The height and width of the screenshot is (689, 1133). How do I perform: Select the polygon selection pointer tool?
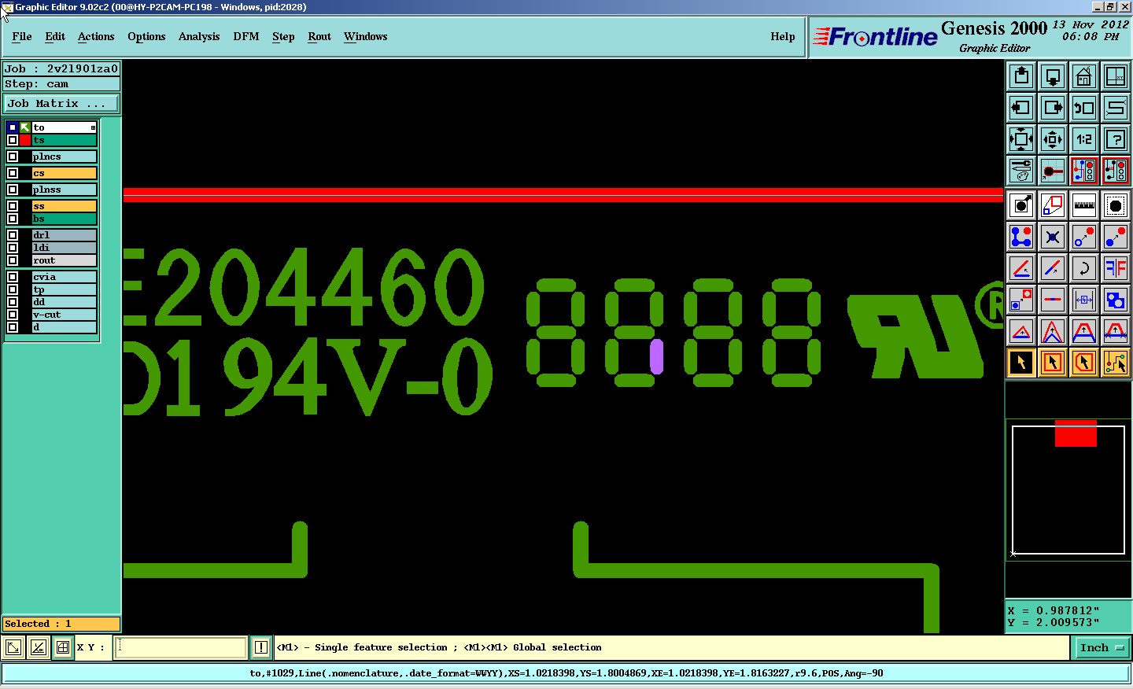(1084, 363)
